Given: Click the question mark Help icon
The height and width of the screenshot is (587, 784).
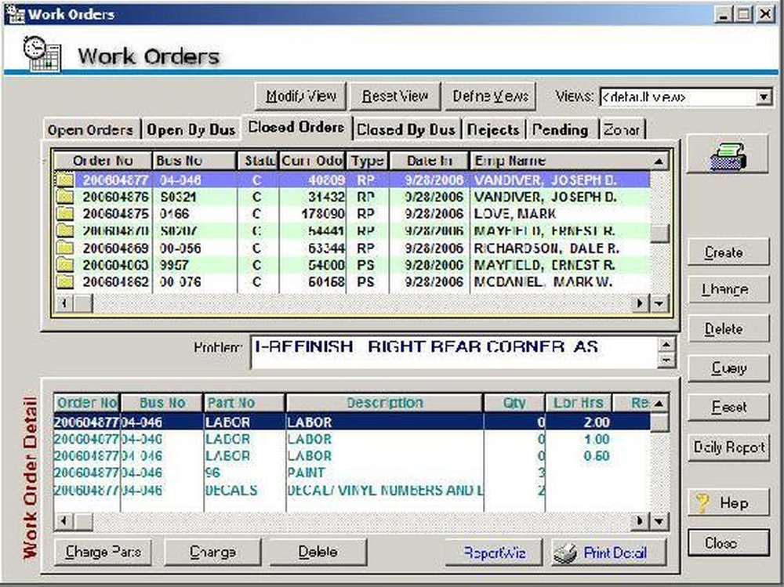Looking at the screenshot, I should (x=702, y=502).
